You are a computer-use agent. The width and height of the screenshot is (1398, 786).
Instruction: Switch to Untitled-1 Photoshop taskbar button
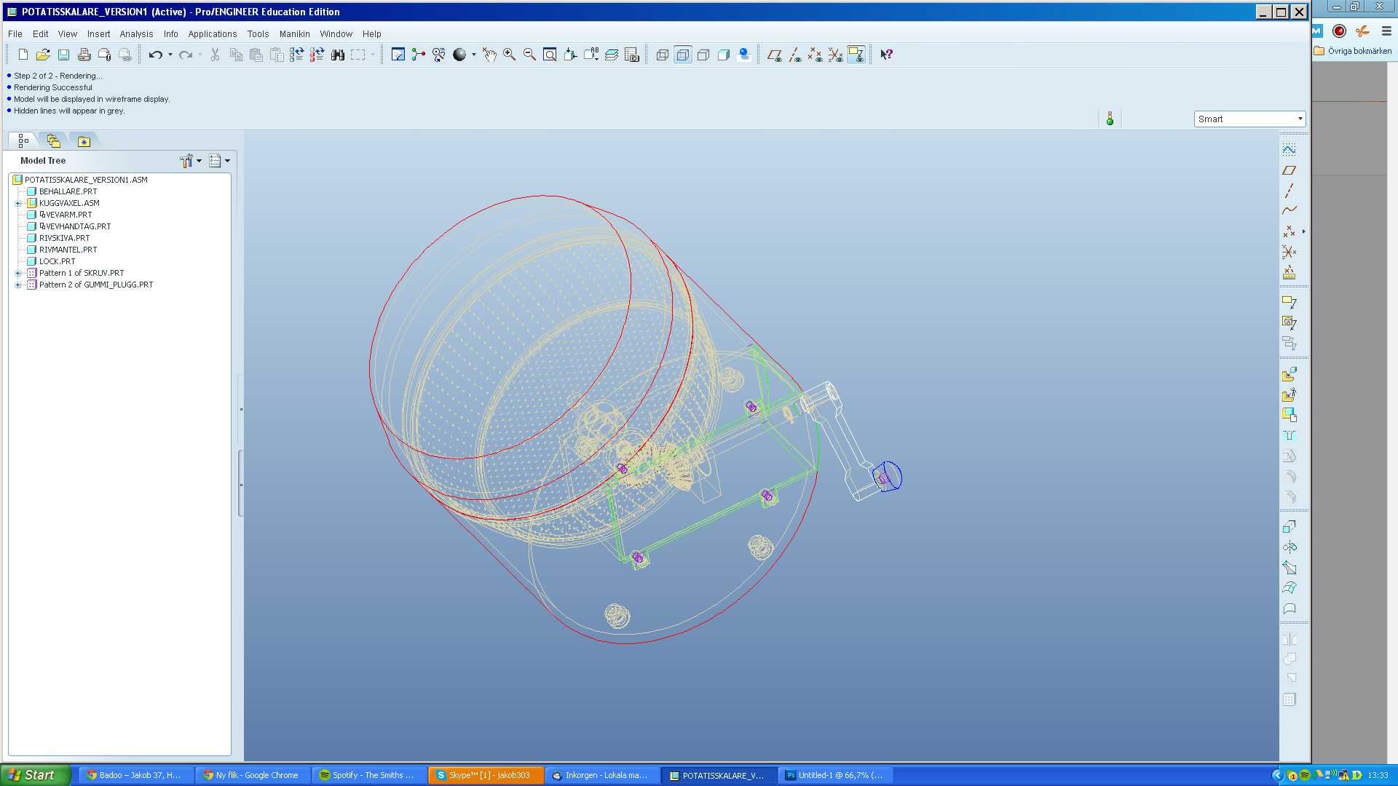[x=836, y=775]
